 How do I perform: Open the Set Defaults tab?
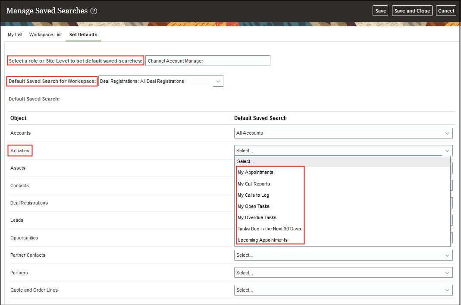[83, 35]
